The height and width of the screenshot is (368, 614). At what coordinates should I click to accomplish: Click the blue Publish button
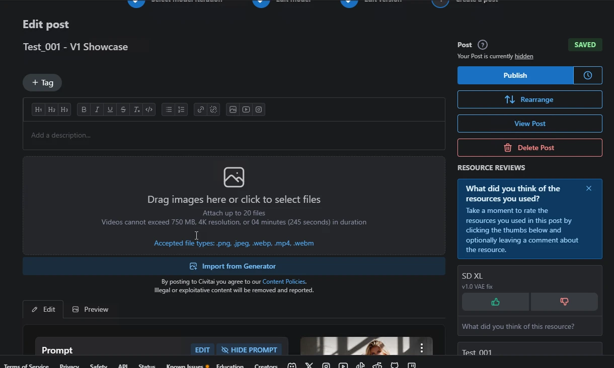click(x=515, y=75)
